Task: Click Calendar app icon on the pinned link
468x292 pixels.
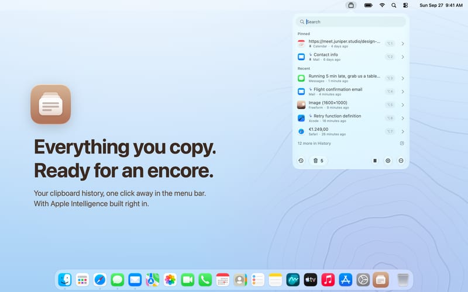Action: point(301,43)
